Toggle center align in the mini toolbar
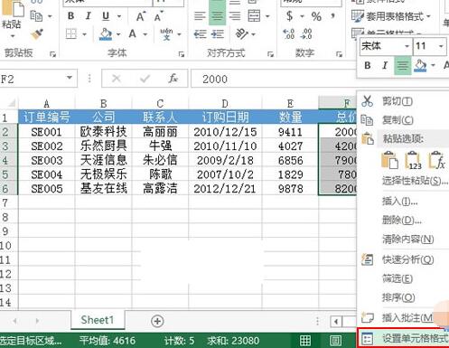The width and height of the screenshot is (449, 348). tap(402, 65)
